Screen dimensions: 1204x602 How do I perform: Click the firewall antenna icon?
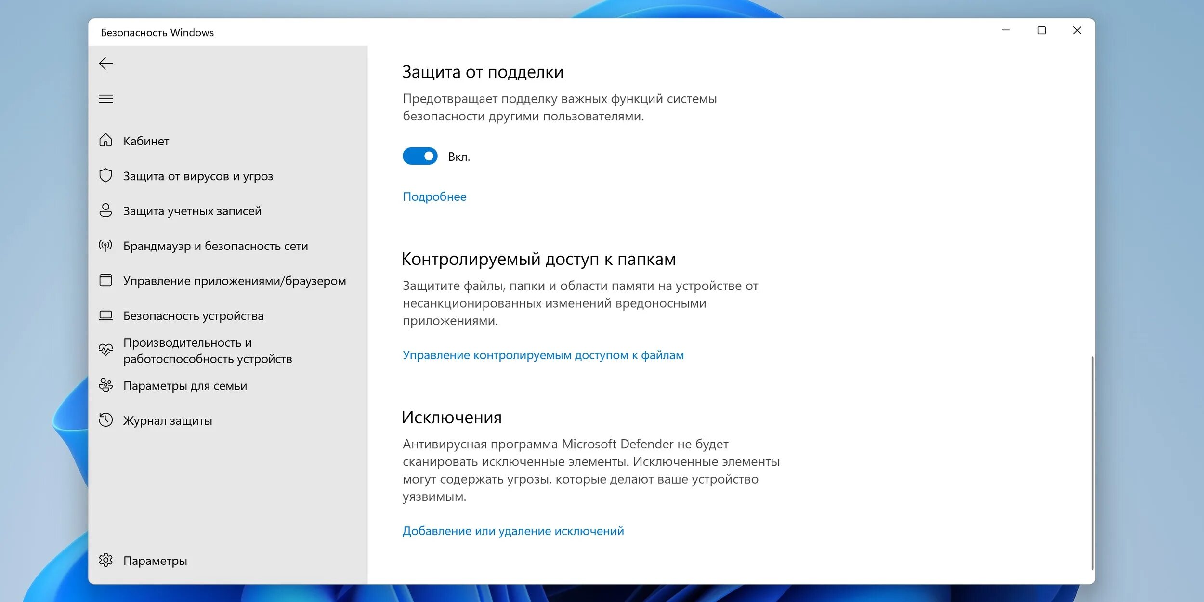pyautogui.click(x=105, y=246)
